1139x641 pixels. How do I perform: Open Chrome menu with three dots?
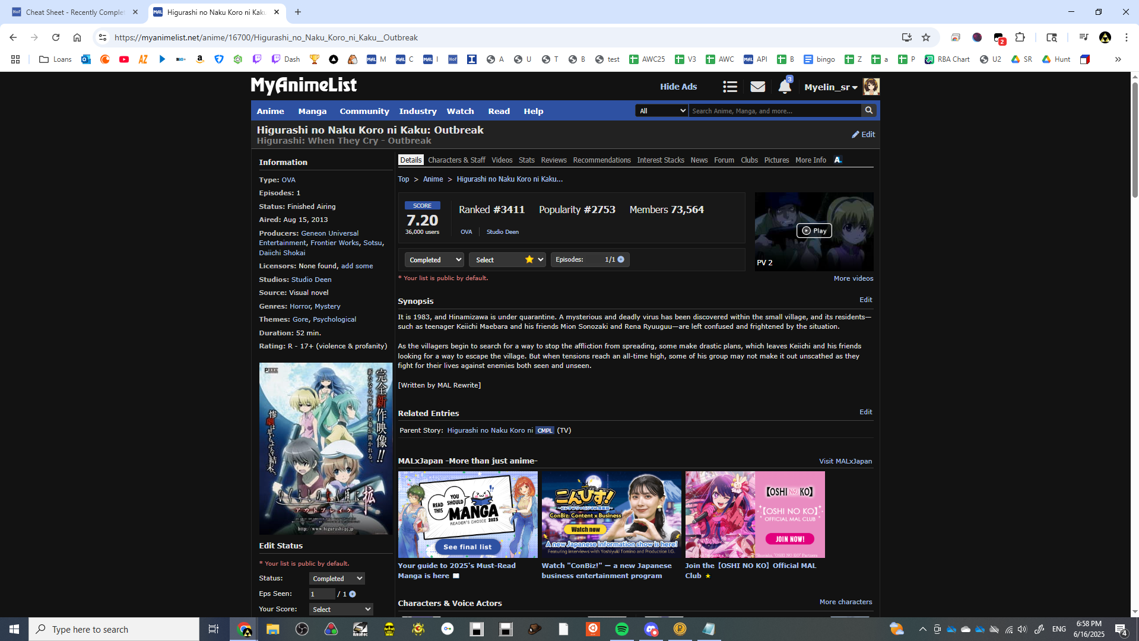coord(1126,37)
